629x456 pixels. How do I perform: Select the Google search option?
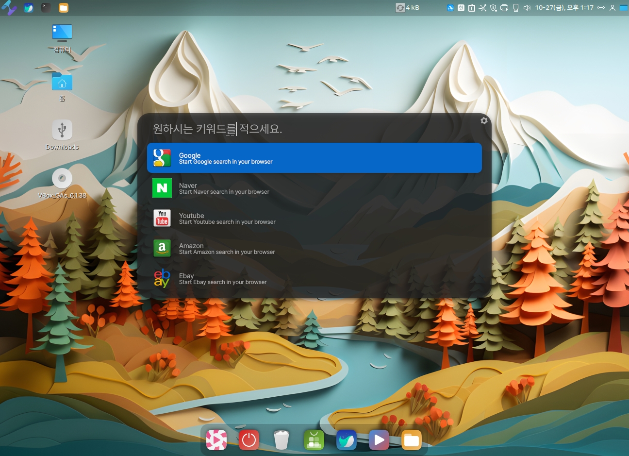click(314, 158)
